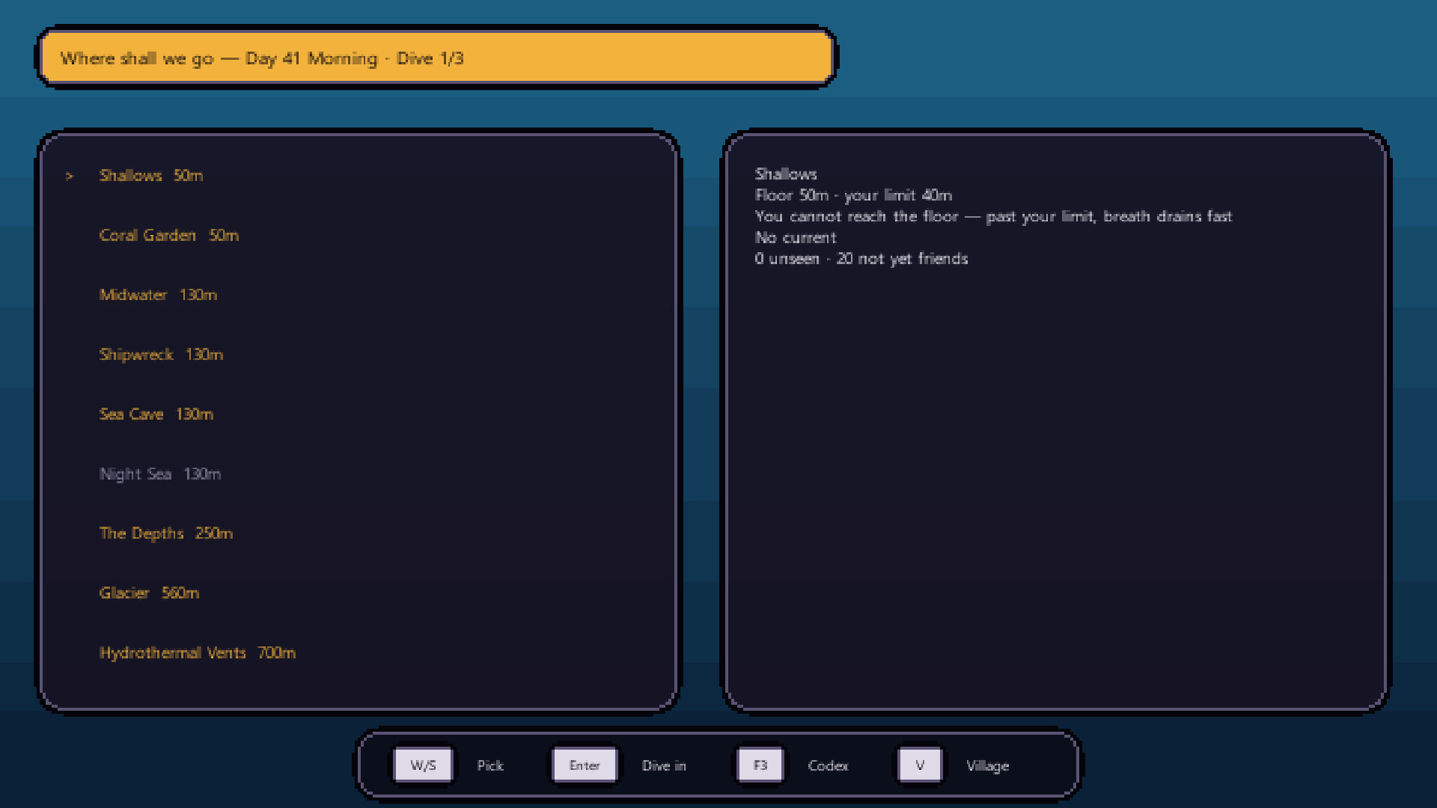Pick the Midwater 130m location
The width and height of the screenshot is (1437, 808).
(158, 295)
